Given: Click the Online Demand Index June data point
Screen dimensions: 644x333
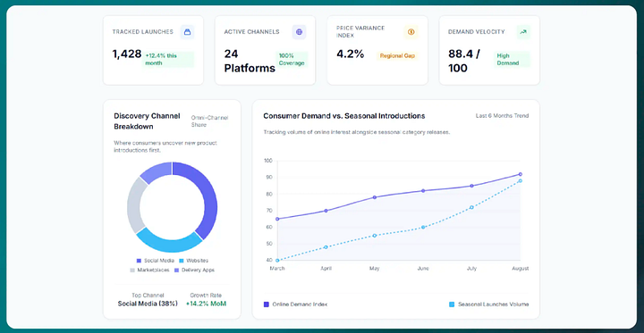Looking at the screenshot, I should pos(423,191).
